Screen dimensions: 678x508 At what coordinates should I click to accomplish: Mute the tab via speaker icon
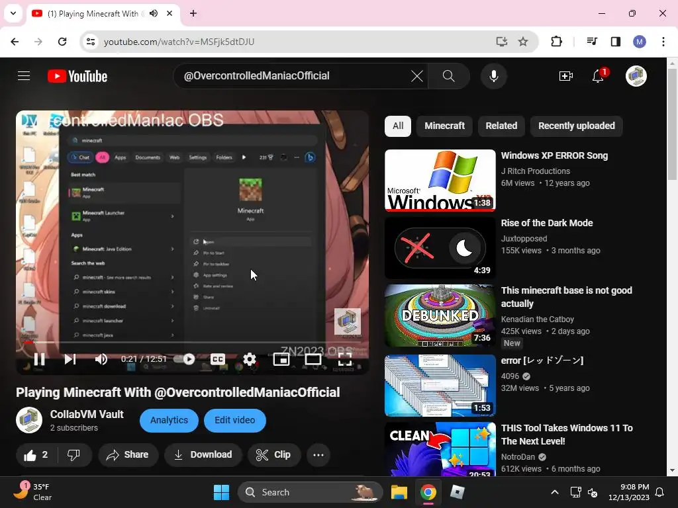pyautogui.click(x=154, y=13)
